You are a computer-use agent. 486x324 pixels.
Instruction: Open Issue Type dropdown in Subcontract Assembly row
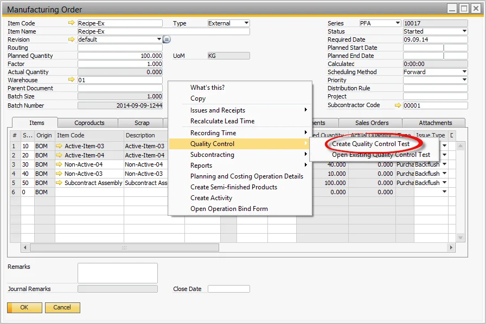[444, 182]
